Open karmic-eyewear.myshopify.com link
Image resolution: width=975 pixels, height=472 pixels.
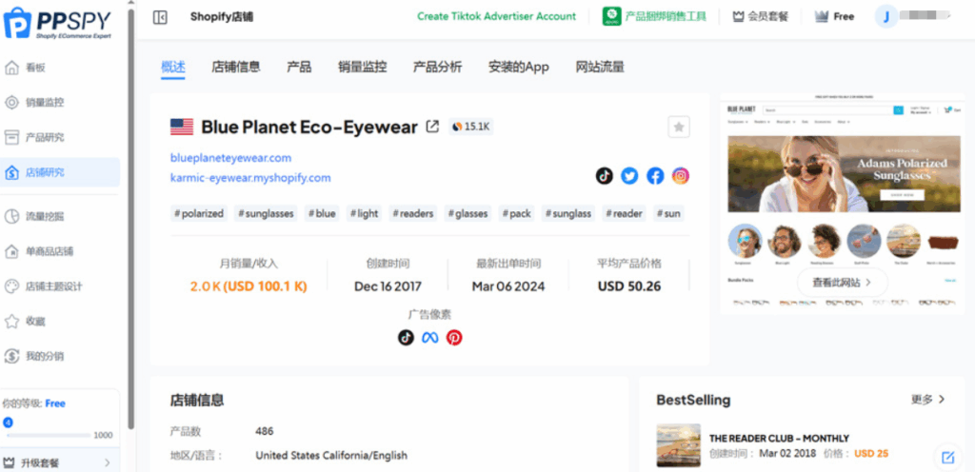250,178
